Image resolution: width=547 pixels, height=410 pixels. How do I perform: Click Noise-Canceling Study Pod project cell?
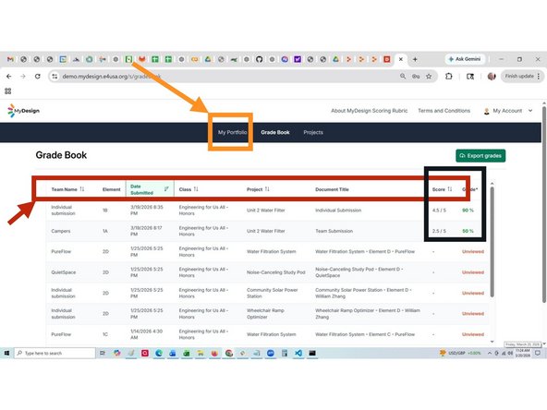pos(275,272)
